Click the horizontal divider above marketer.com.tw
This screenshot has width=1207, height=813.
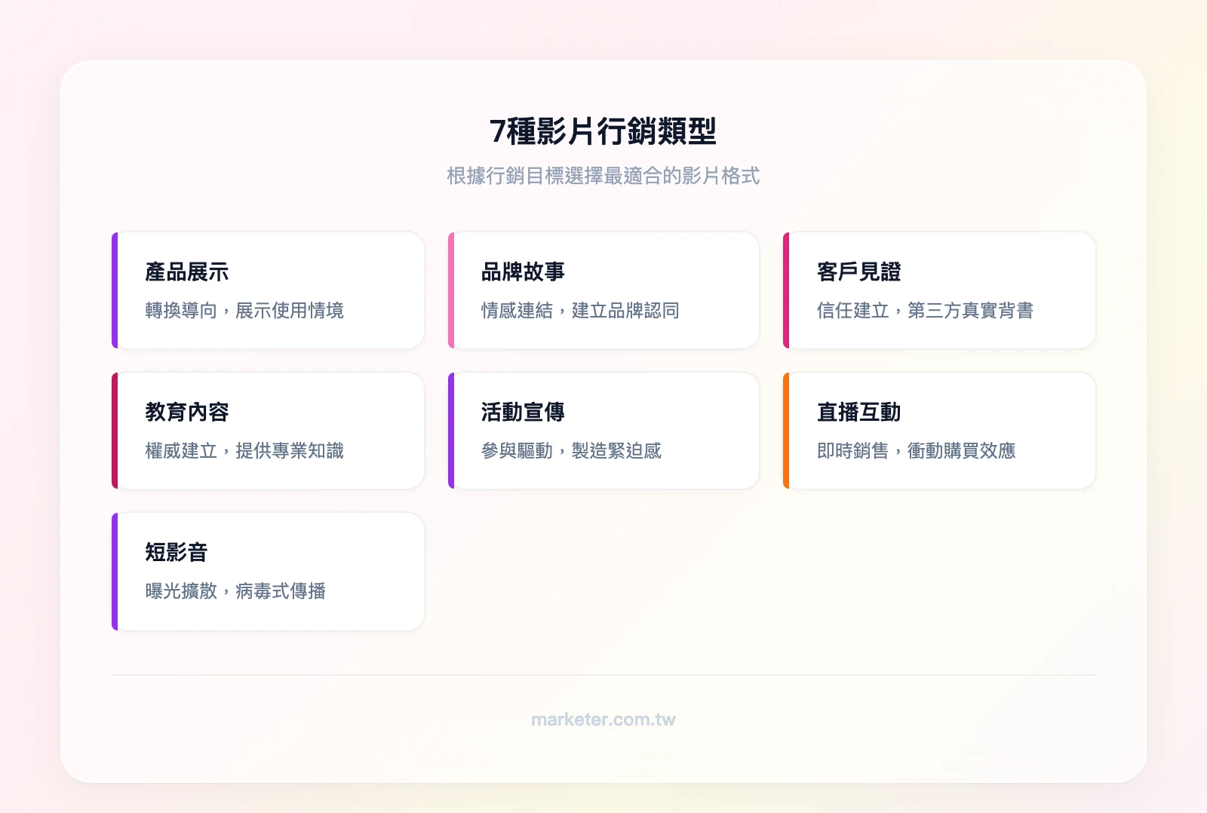point(603,673)
